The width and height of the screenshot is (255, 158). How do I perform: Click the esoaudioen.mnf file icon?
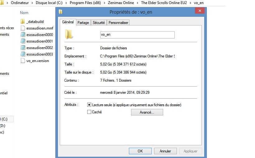click(23, 28)
